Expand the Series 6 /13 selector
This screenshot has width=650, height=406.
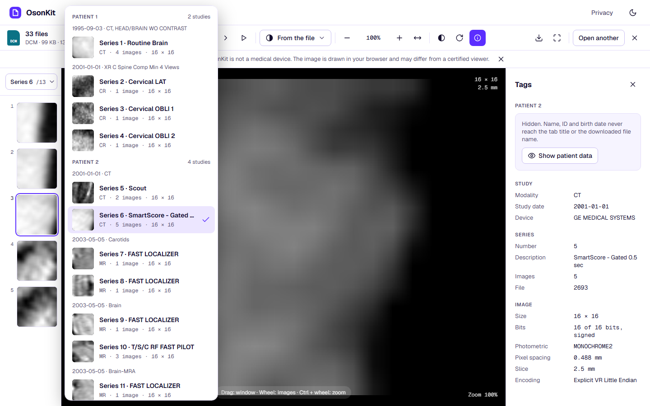click(x=31, y=82)
